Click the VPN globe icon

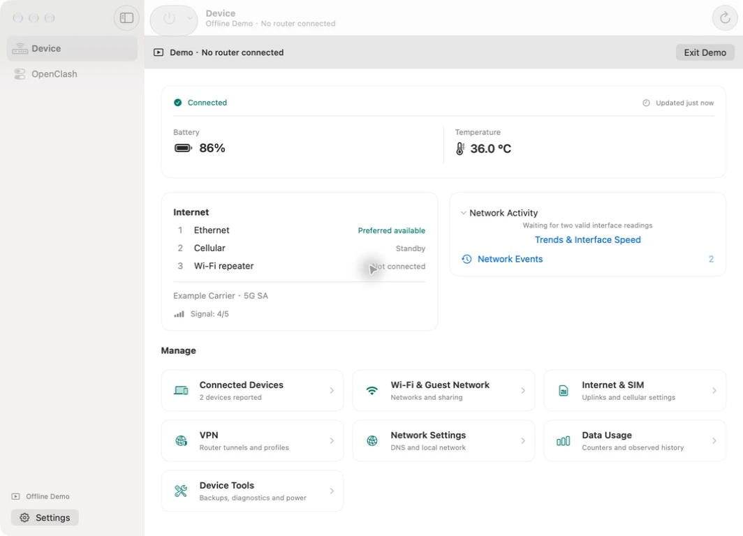[x=181, y=441]
